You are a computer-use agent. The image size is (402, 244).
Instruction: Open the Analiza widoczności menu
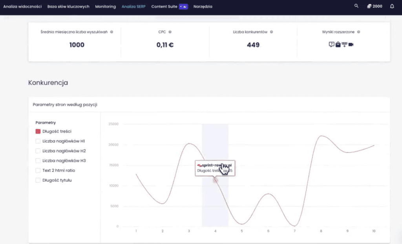22,7
